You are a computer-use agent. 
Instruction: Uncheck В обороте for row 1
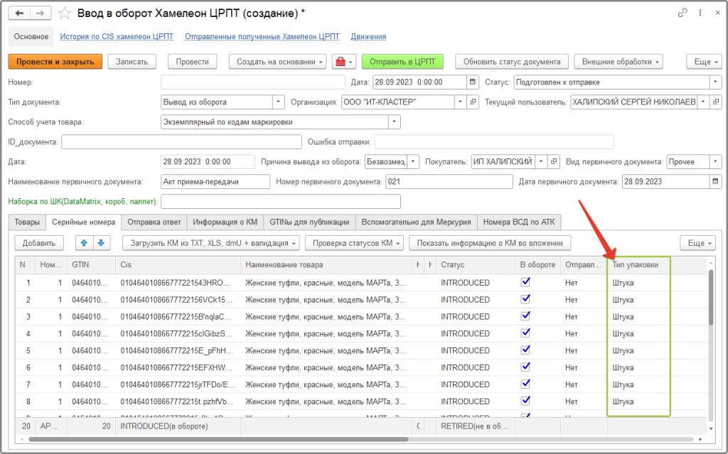pos(525,282)
